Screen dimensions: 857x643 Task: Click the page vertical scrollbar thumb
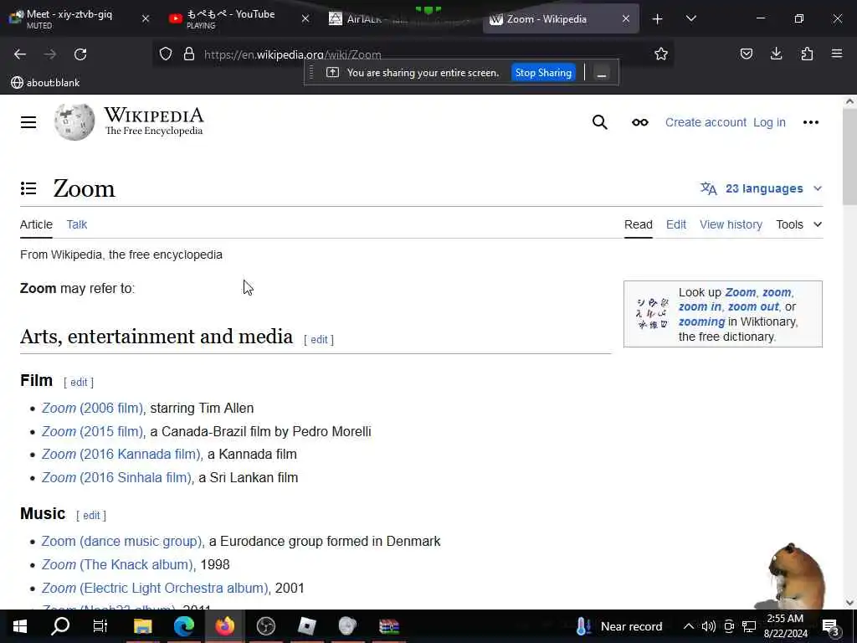point(849,157)
